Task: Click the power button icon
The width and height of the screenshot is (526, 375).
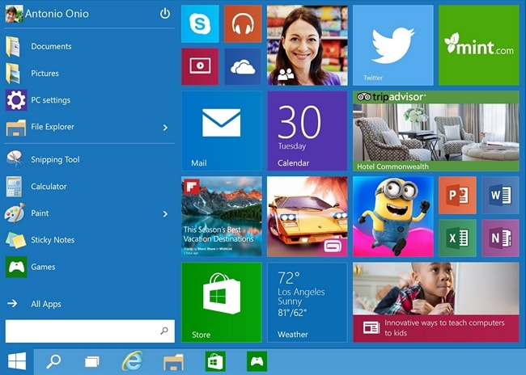Action: click(x=165, y=14)
